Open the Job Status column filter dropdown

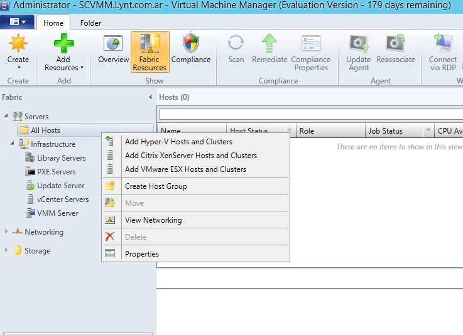pos(428,130)
